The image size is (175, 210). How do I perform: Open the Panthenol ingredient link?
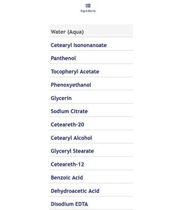[63, 58]
